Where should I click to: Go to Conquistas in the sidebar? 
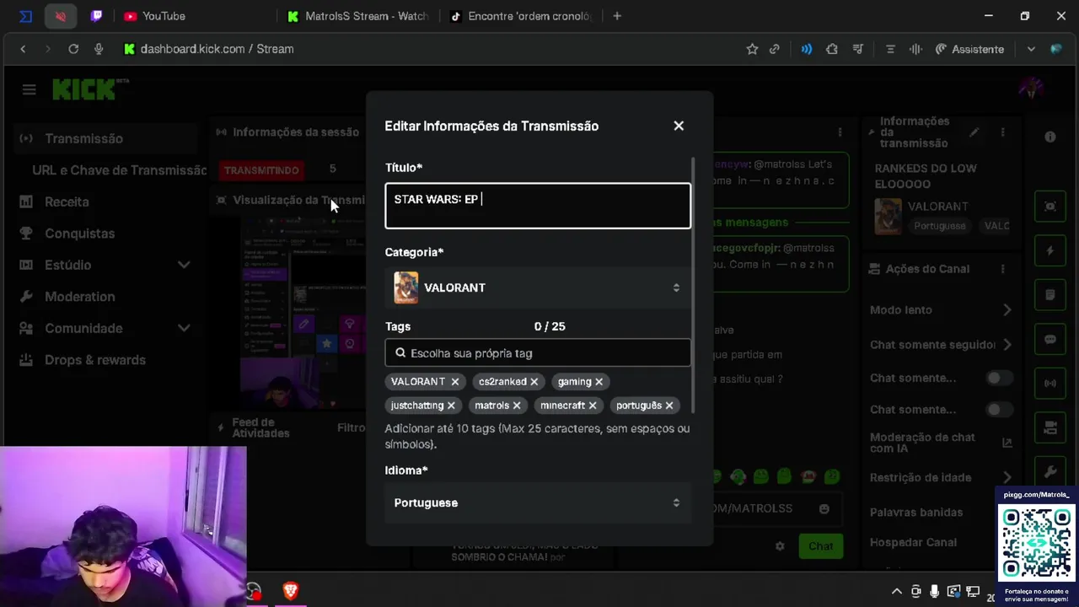pyautogui.click(x=79, y=234)
